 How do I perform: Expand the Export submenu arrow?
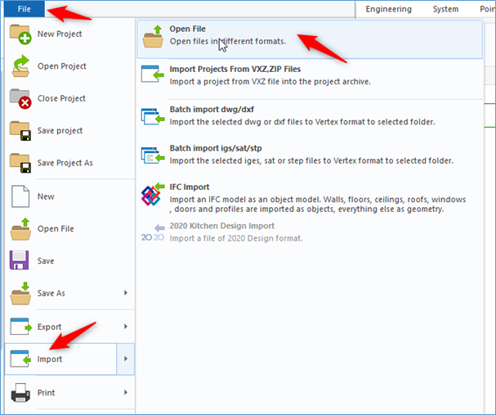125,327
